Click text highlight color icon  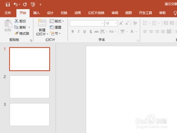[122, 32]
